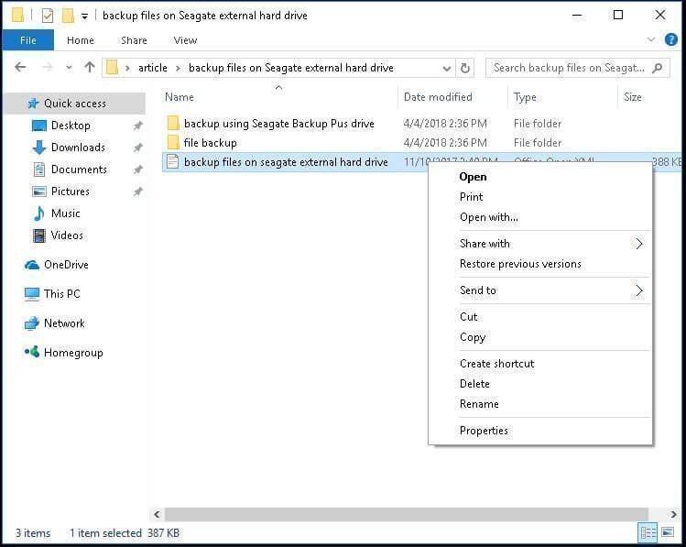Click the folder icon in address bar
This screenshot has width=686, height=547.
coord(113,68)
